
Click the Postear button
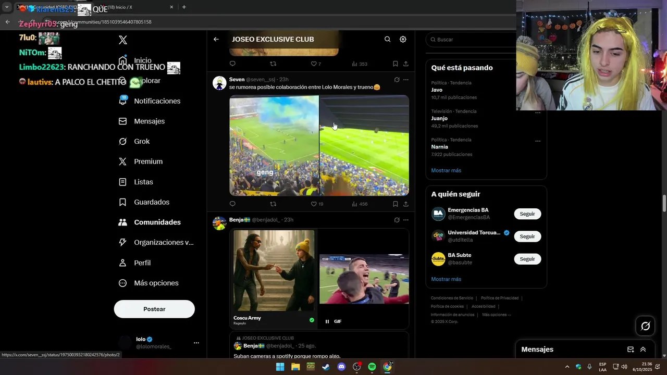click(x=154, y=309)
